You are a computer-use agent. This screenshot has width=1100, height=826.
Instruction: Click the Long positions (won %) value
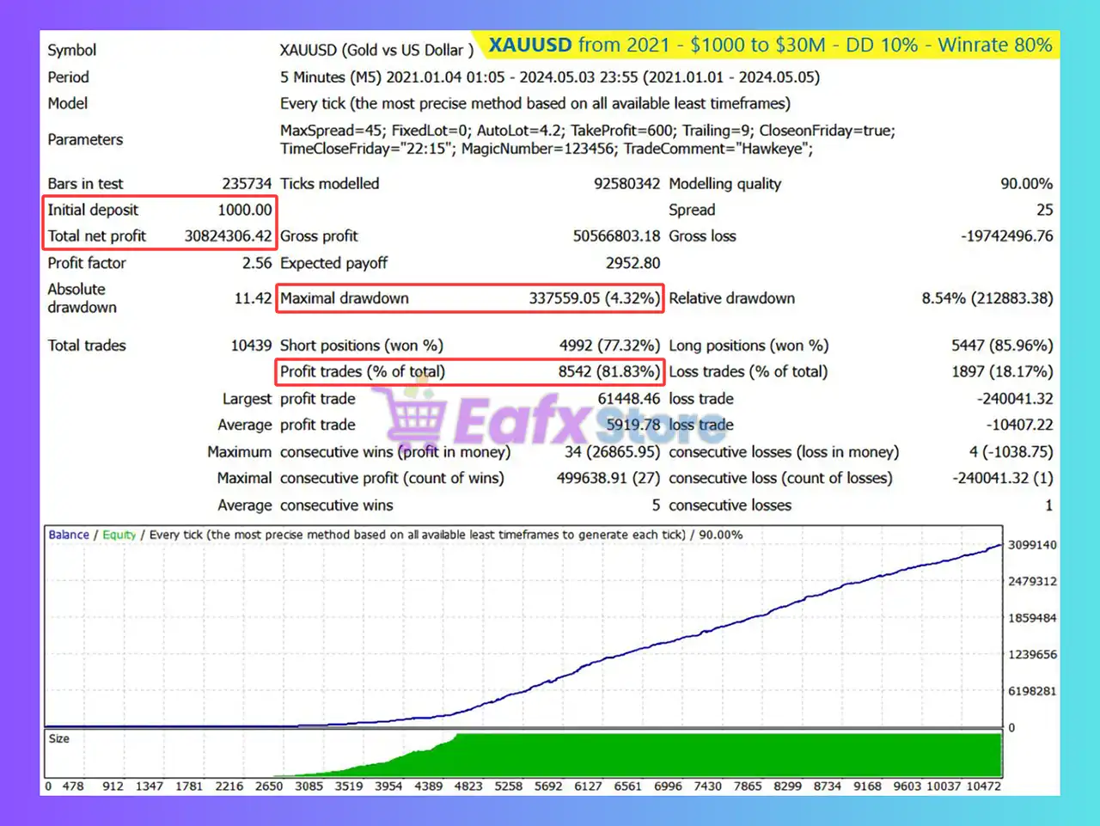[x=1001, y=346]
